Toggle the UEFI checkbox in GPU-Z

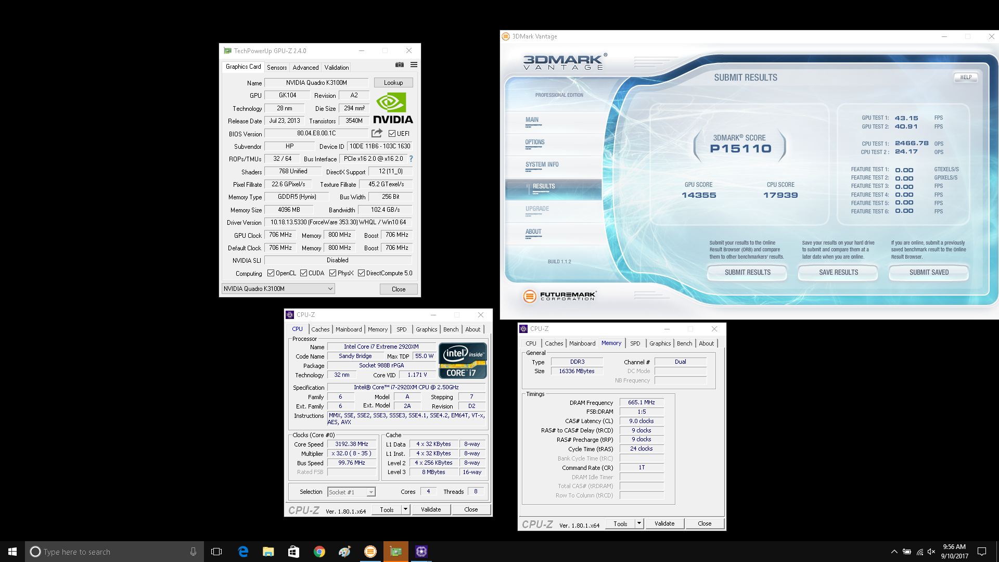point(392,134)
